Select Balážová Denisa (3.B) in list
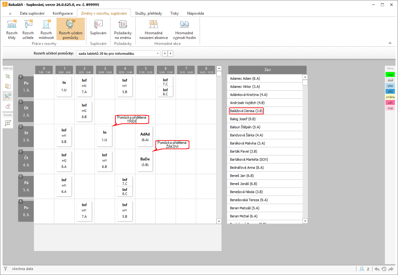 tap(265, 111)
